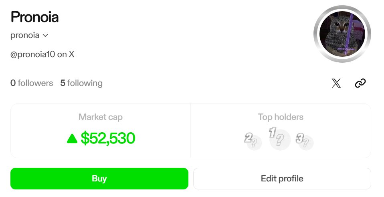Open the Edit profile button

(282, 179)
